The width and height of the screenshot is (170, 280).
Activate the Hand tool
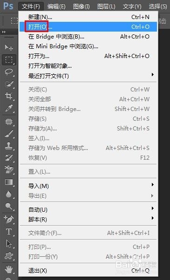[9, 269]
